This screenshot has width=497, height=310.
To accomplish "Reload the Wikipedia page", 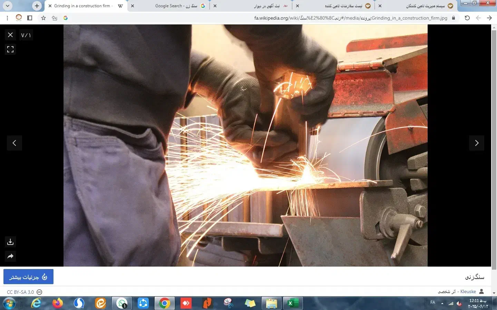I will pos(467,18).
